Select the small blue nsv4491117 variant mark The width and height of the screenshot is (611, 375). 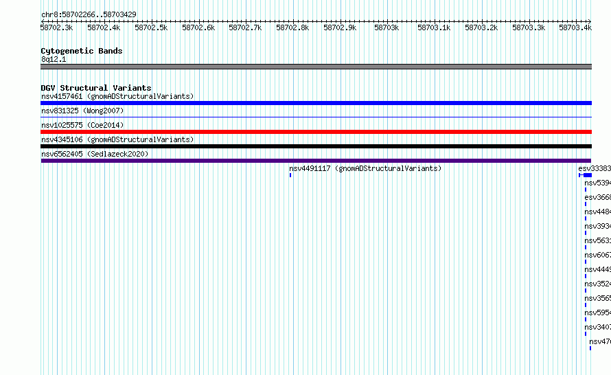point(290,175)
